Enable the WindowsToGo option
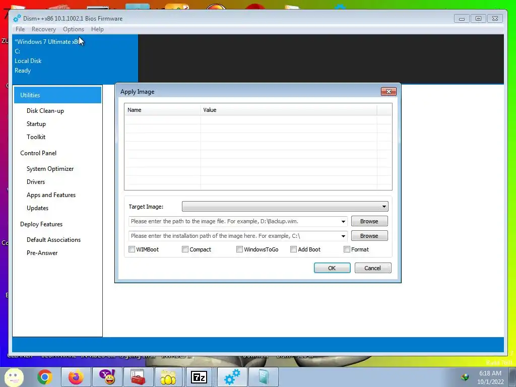 [239, 249]
